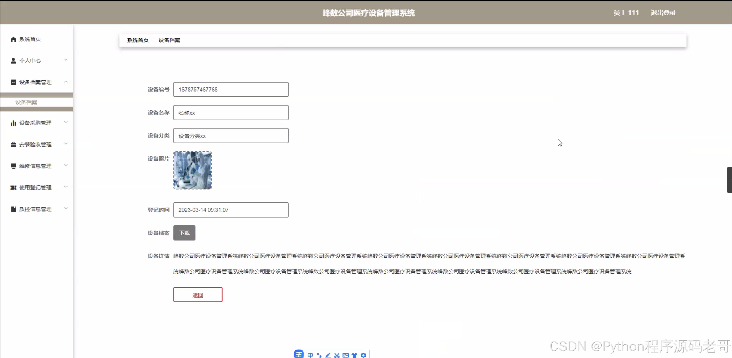The width and height of the screenshot is (732, 358).
Task: Click the IME scissors screenshot icon
Action: pyautogui.click(x=337, y=355)
